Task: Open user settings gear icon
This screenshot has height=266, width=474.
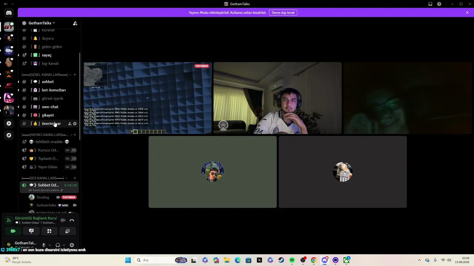Action: 72,245
